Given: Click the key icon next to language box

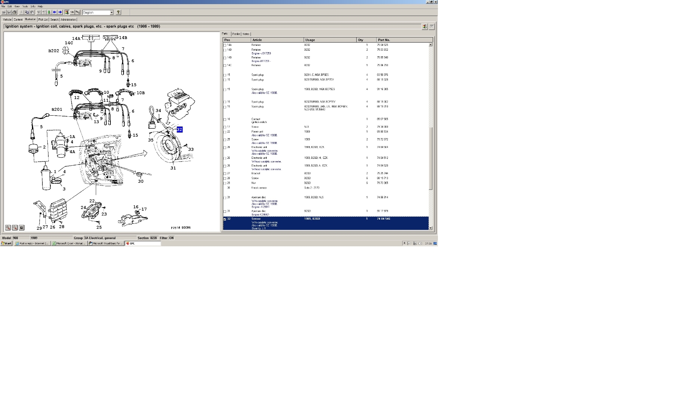Looking at the screenshot, I should pos(118,12).
